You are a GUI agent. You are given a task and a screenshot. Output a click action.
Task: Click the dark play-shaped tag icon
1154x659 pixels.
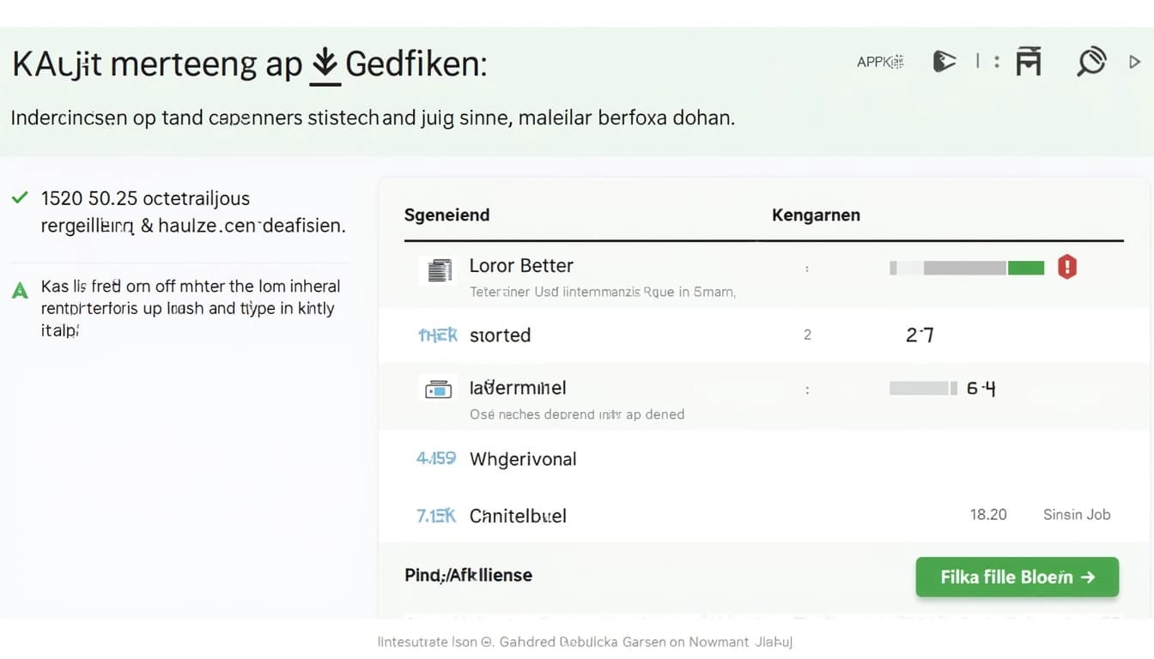pos(944,62)
